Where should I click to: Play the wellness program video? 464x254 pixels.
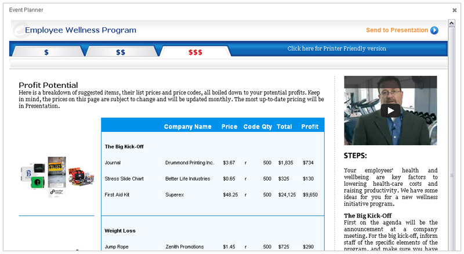(x=390, y=111)
